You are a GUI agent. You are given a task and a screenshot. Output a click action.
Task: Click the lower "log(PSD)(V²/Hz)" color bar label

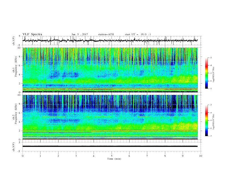[x=213, y=122]
